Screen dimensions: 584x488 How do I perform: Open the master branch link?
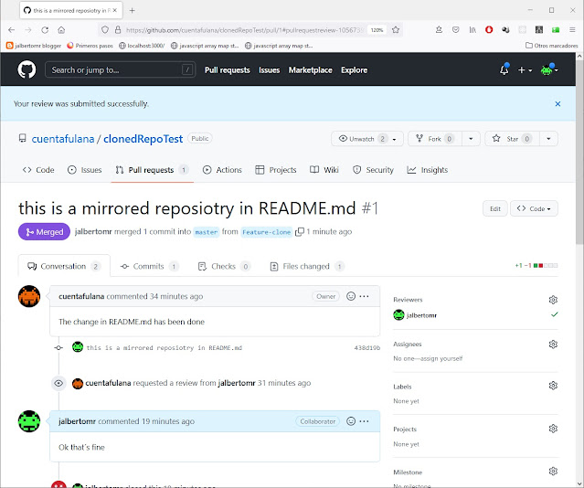point(207,232)
